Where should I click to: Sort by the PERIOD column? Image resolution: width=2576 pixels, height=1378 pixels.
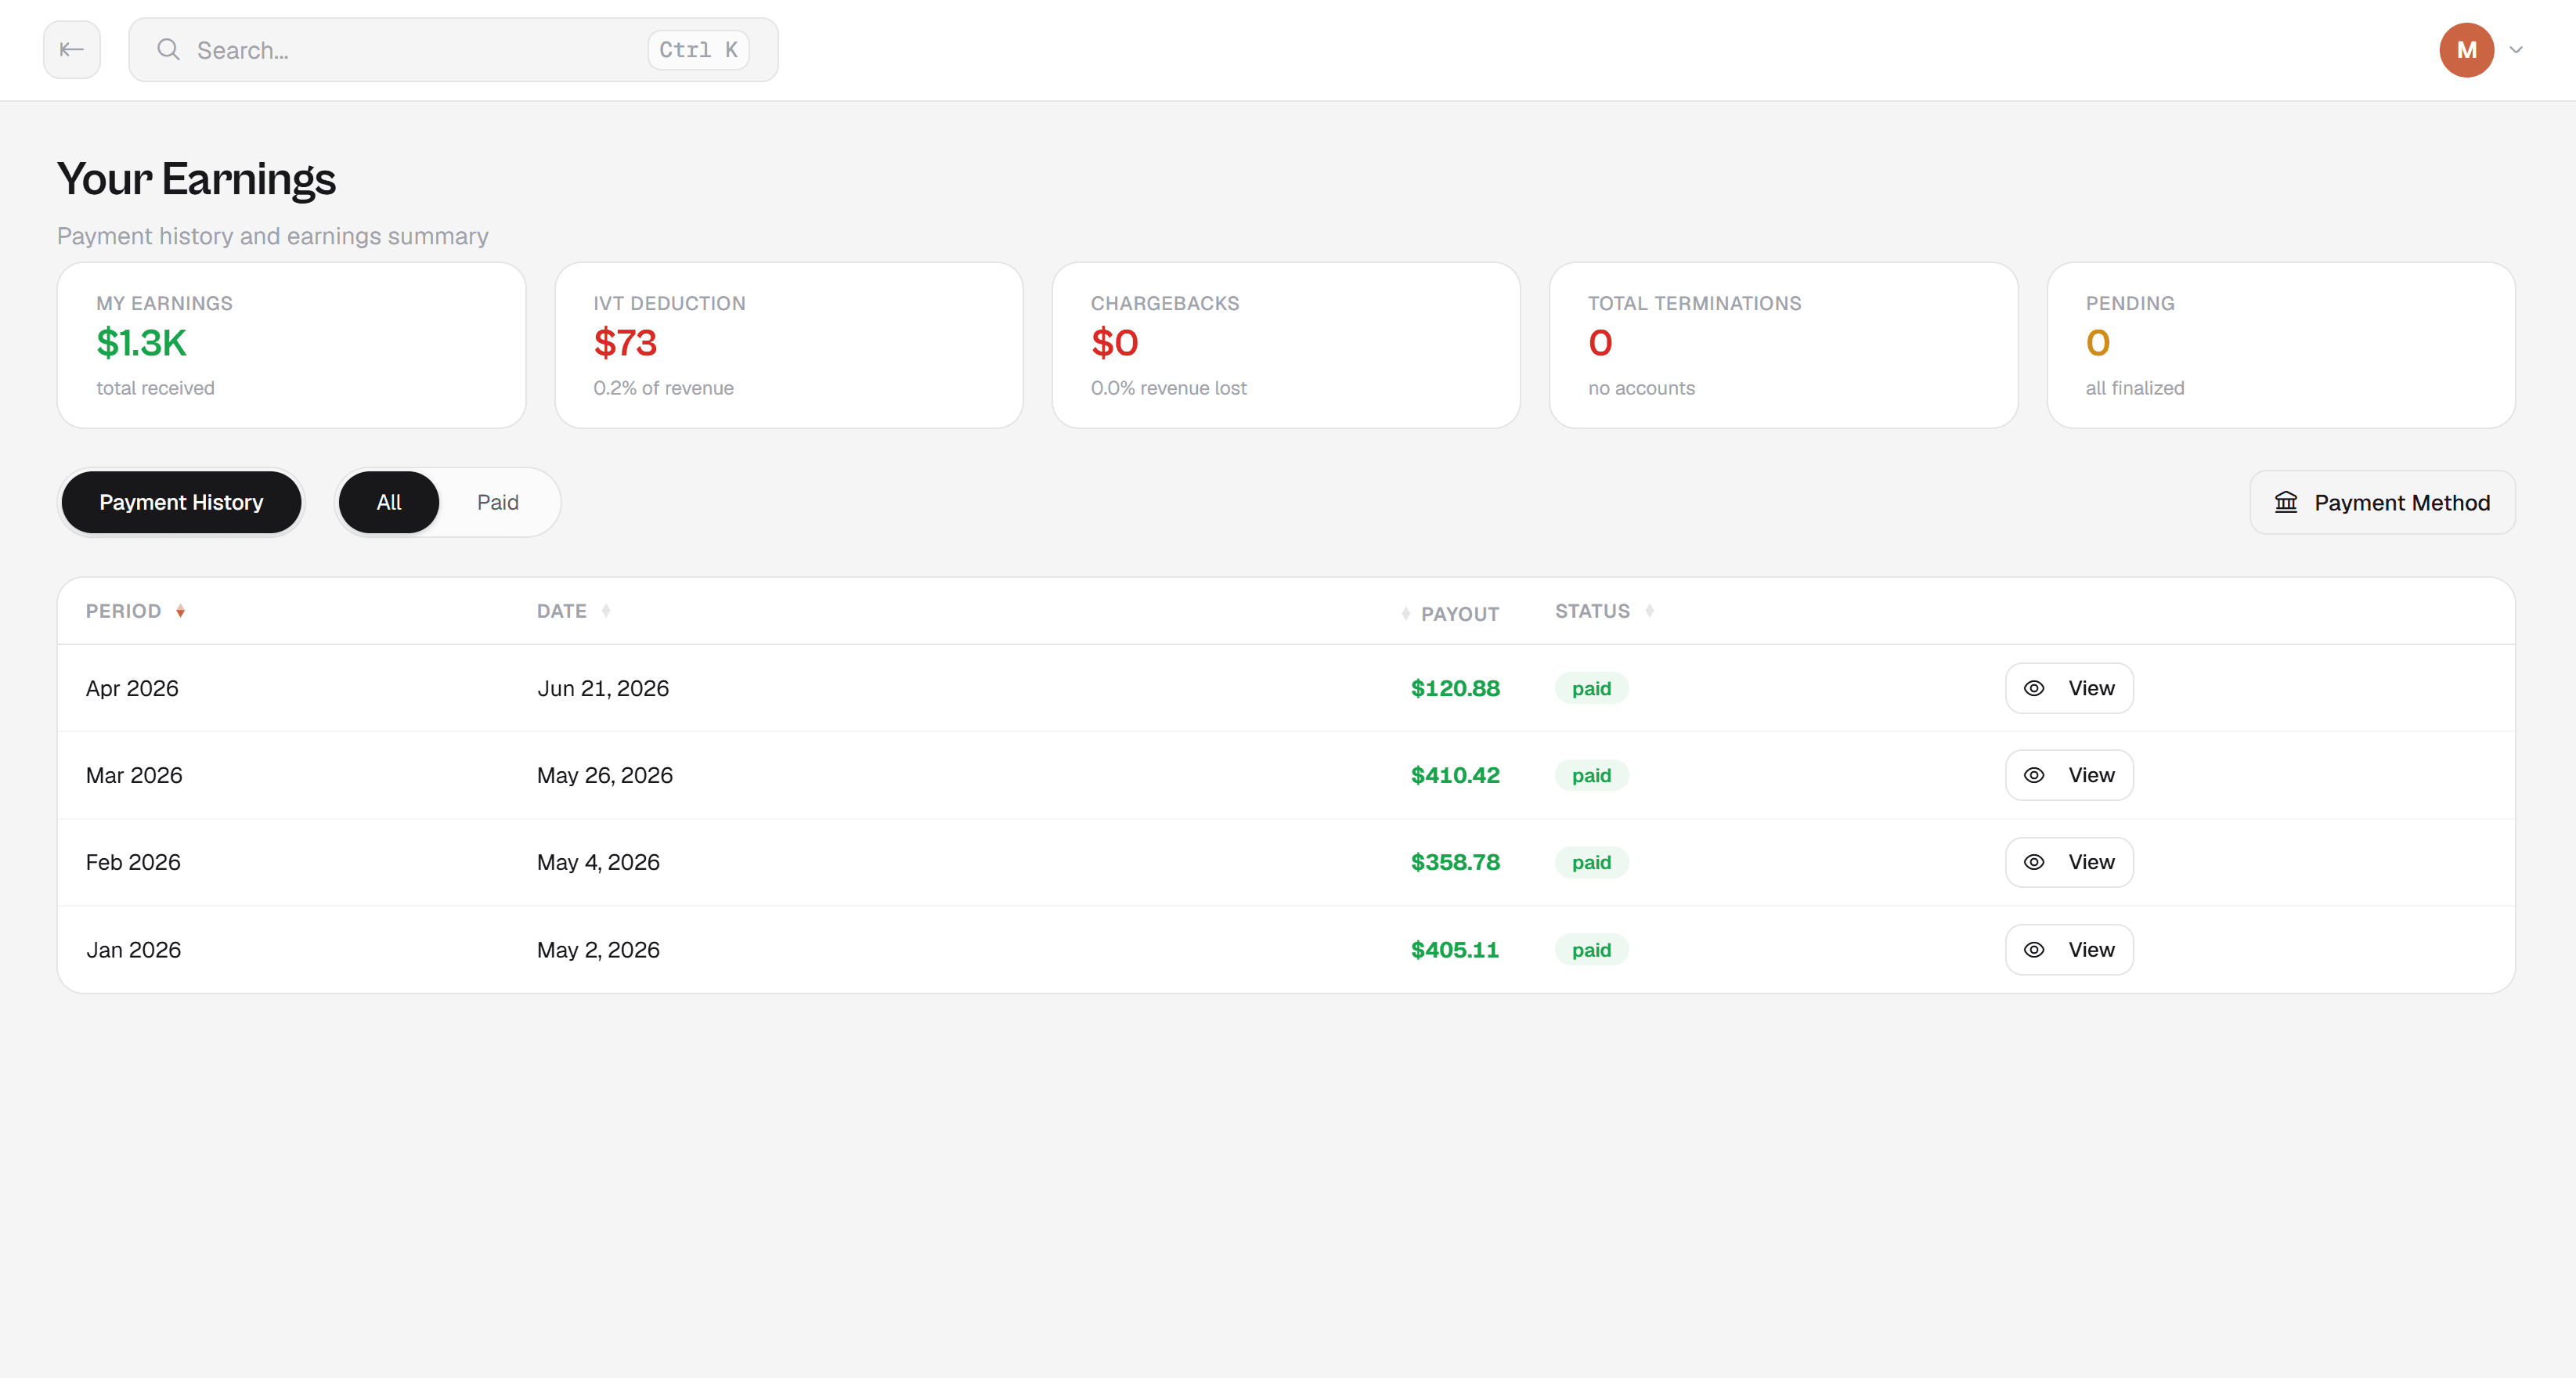click(x=123, y=611)
